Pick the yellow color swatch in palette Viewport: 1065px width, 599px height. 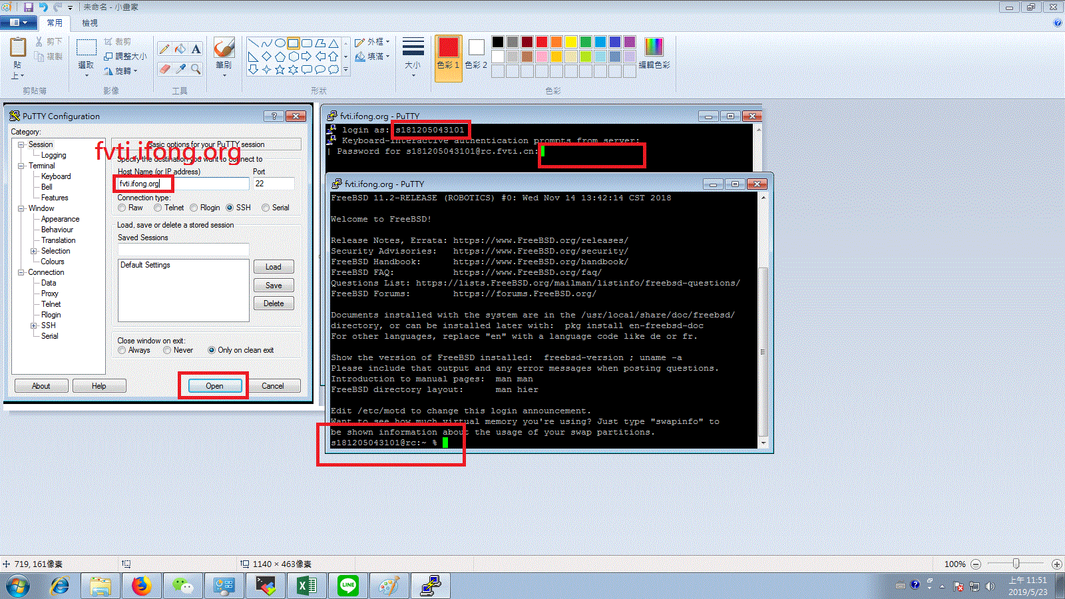pyautogui.click(x=571, y=42)
